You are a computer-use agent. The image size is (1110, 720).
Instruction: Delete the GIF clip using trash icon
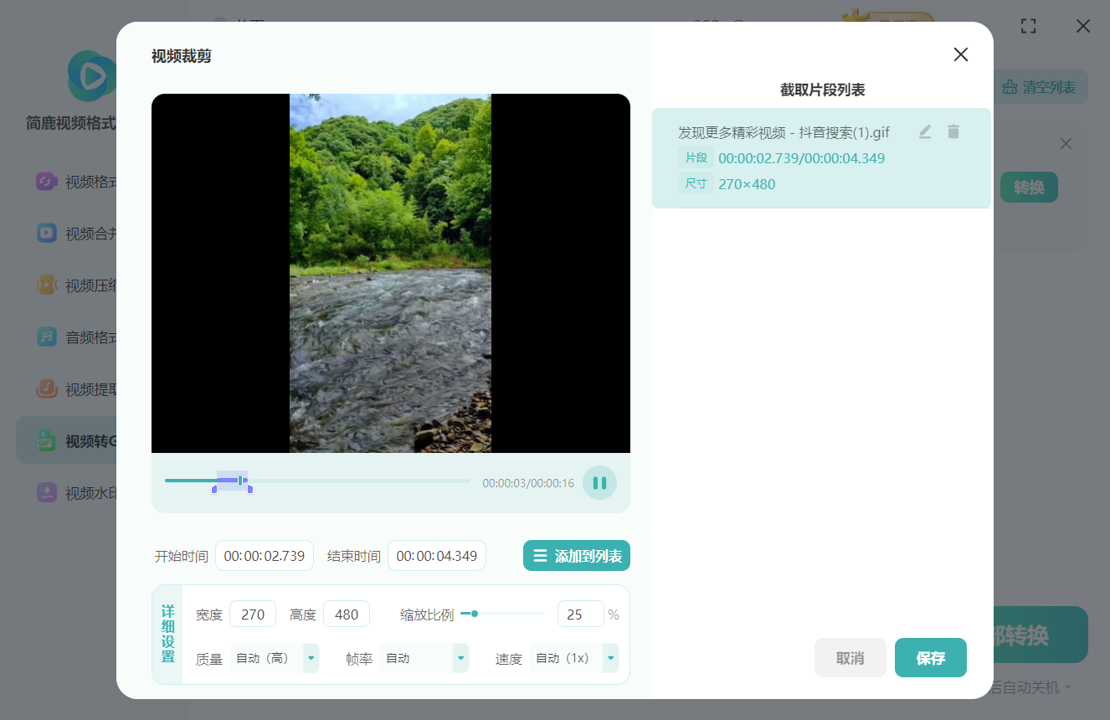tap(953, 131)
